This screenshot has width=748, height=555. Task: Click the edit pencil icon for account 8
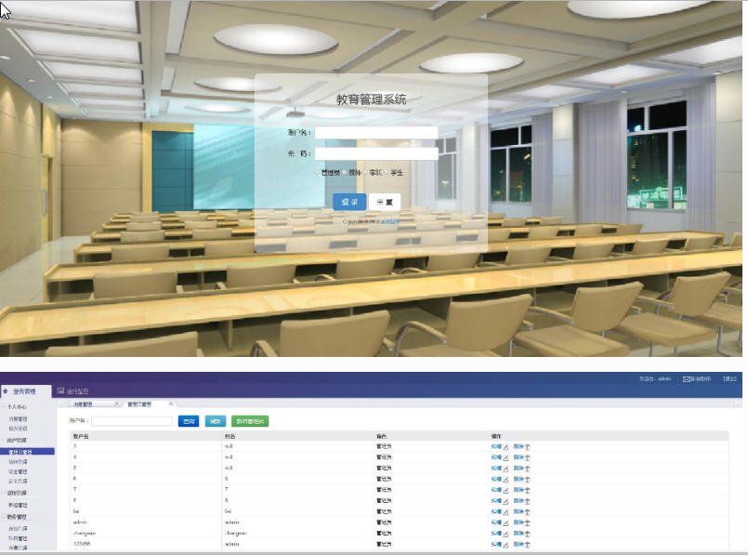tap(505, 502)
